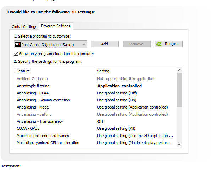The image size is (212, 171).
Task: Click the NVIDIA logo on the Restore button
Action: point(158,44)
